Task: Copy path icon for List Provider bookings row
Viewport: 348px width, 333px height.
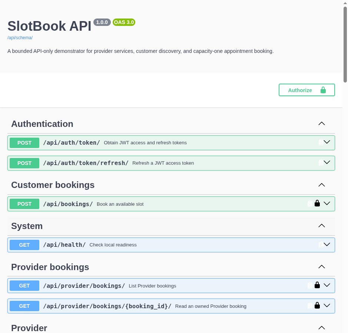Action: click(310, 285)
